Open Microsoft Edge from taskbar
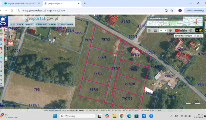 (129, 116)
